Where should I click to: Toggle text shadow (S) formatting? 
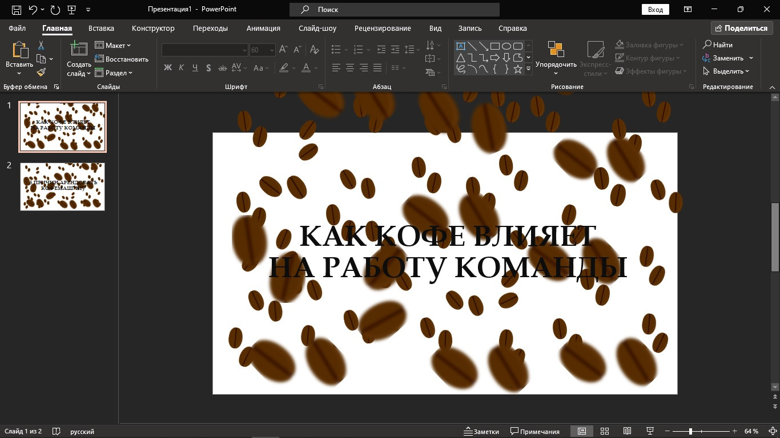click(x=208, y=68)
